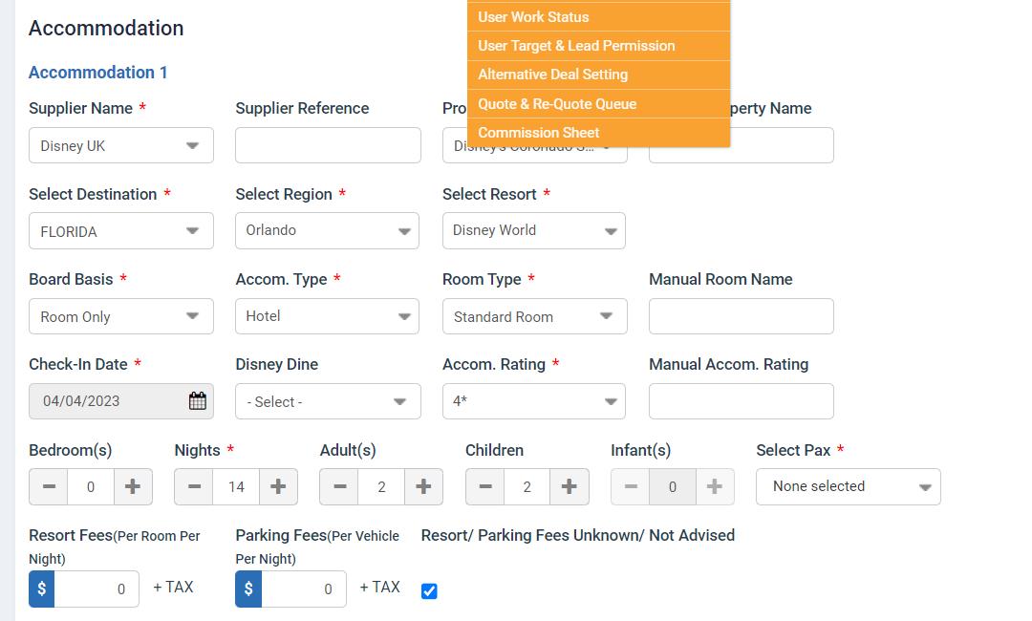Add one Adult using plus button
Image resolution: width=1032 pixels, height=621 pixels.
pyautogui.click(x=423, y=486)
